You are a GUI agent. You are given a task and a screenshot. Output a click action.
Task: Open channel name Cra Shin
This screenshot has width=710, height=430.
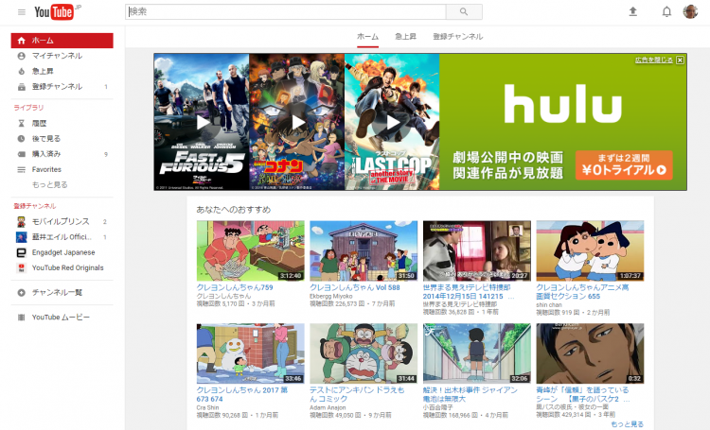point(207,407)
